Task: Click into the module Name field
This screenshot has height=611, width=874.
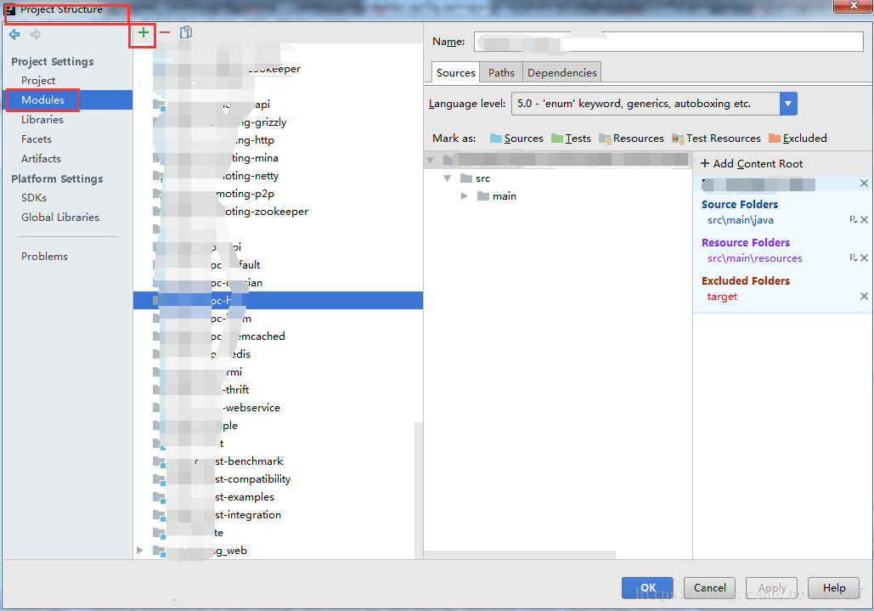Action: click(669, 42)
